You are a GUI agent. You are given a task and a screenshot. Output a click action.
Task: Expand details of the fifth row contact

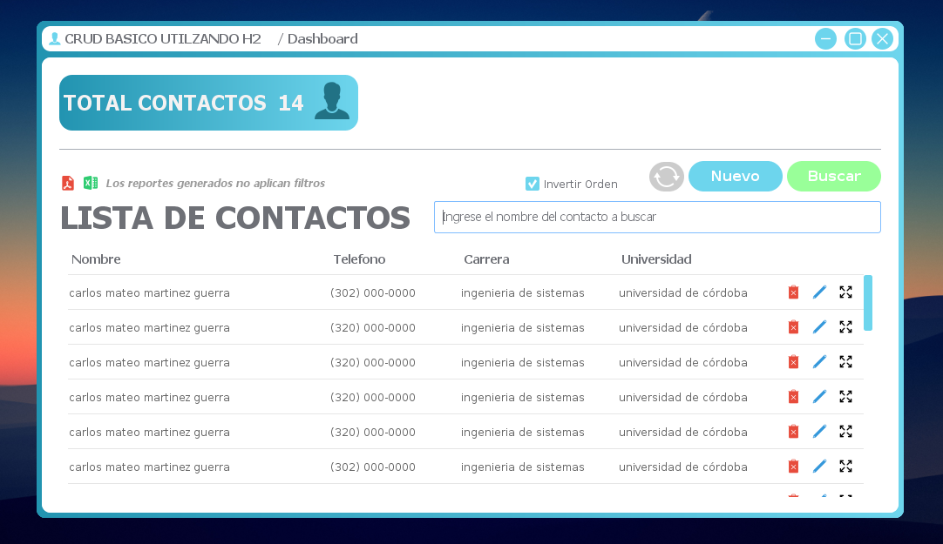point(845,432)
